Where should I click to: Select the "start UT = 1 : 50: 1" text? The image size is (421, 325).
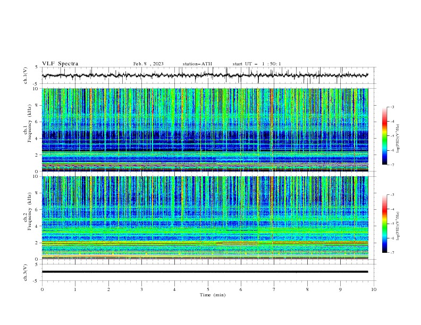tap(257, 64)
